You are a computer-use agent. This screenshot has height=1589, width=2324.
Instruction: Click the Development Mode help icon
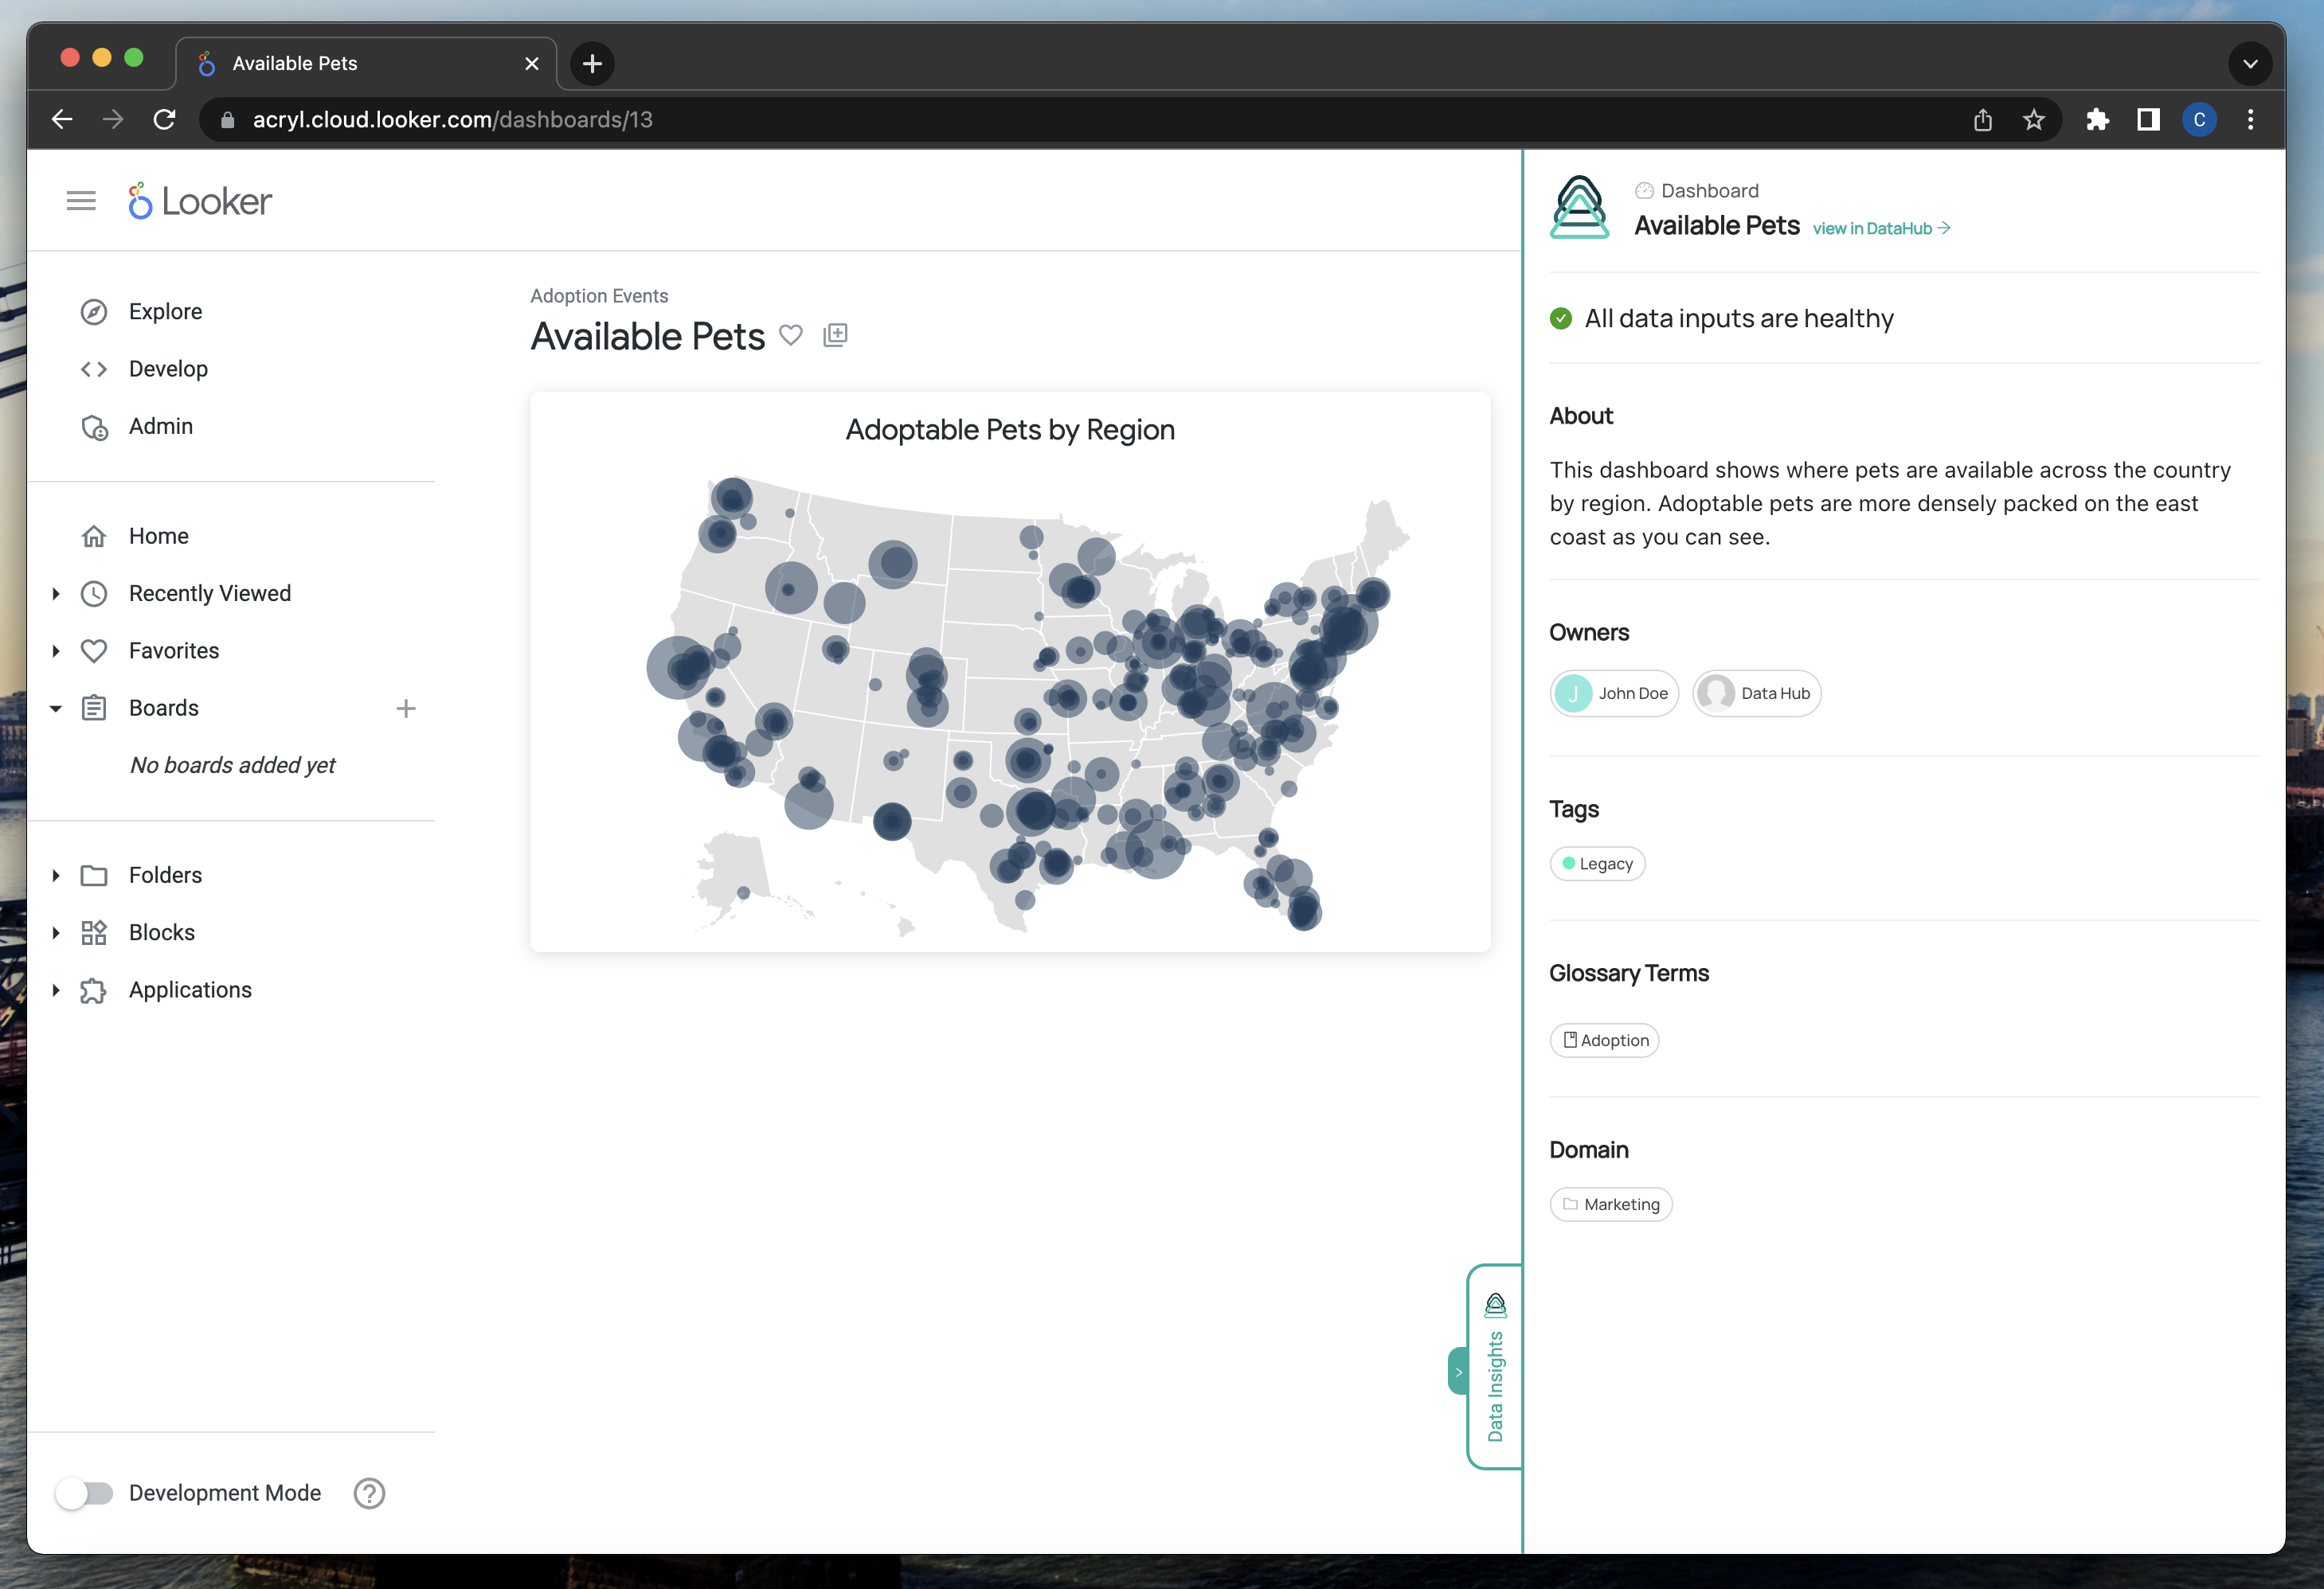point(369,1493)
